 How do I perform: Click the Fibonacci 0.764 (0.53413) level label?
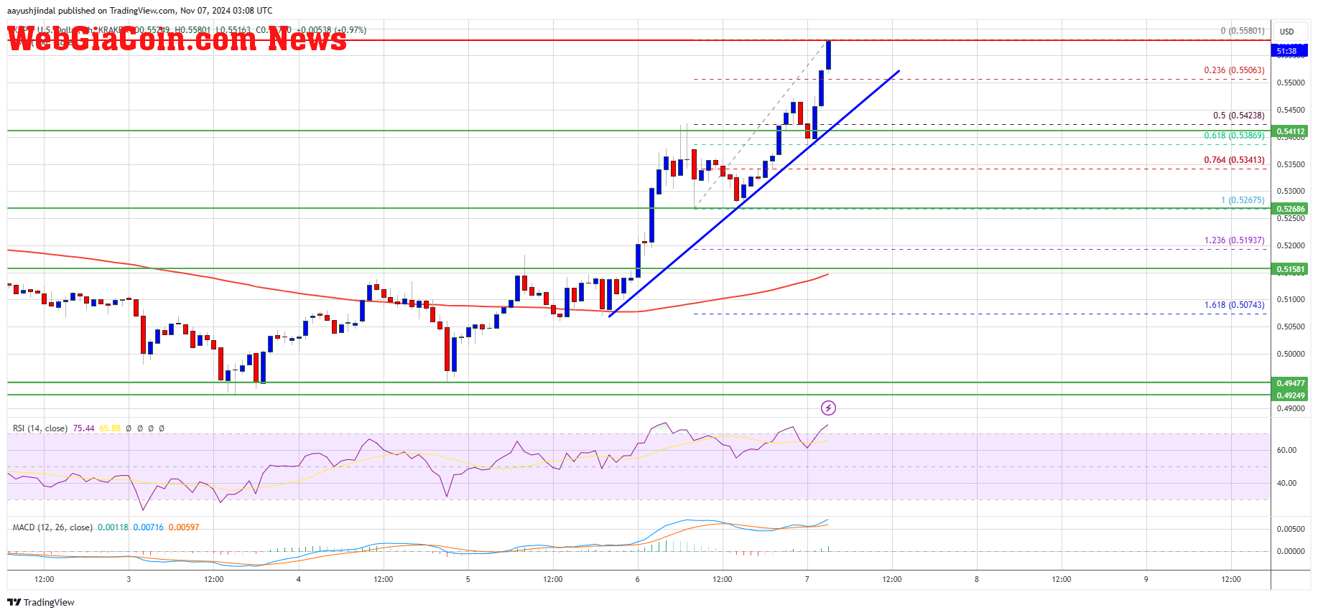click(x=1234, y=160)
